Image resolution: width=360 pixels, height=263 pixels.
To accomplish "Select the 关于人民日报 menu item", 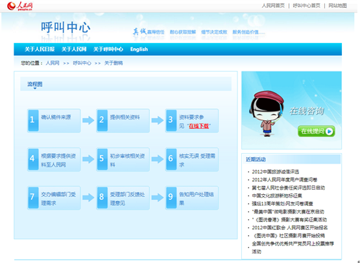I will pyautogui.click(x=40, y=49).
